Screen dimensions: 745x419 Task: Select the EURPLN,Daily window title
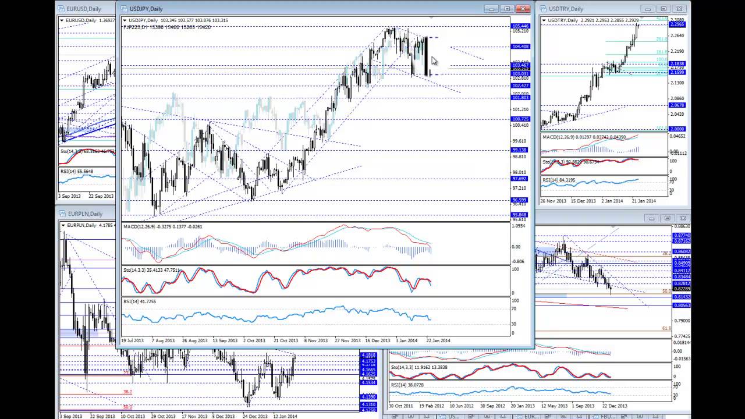point(85,214)
